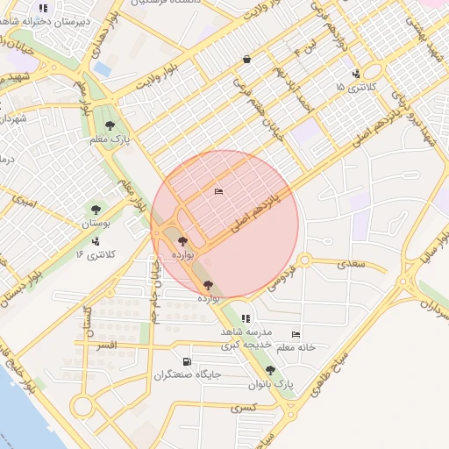The width and height of the screenshot is (449, 449).
Task: Click the سعدی street roundabout
Action: [304, 260]
